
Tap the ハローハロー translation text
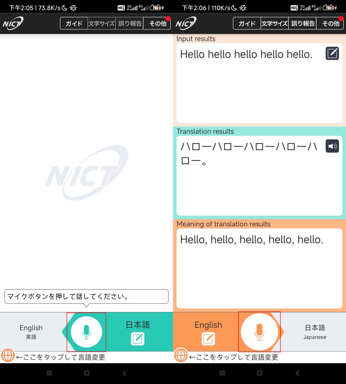point(249,154)
